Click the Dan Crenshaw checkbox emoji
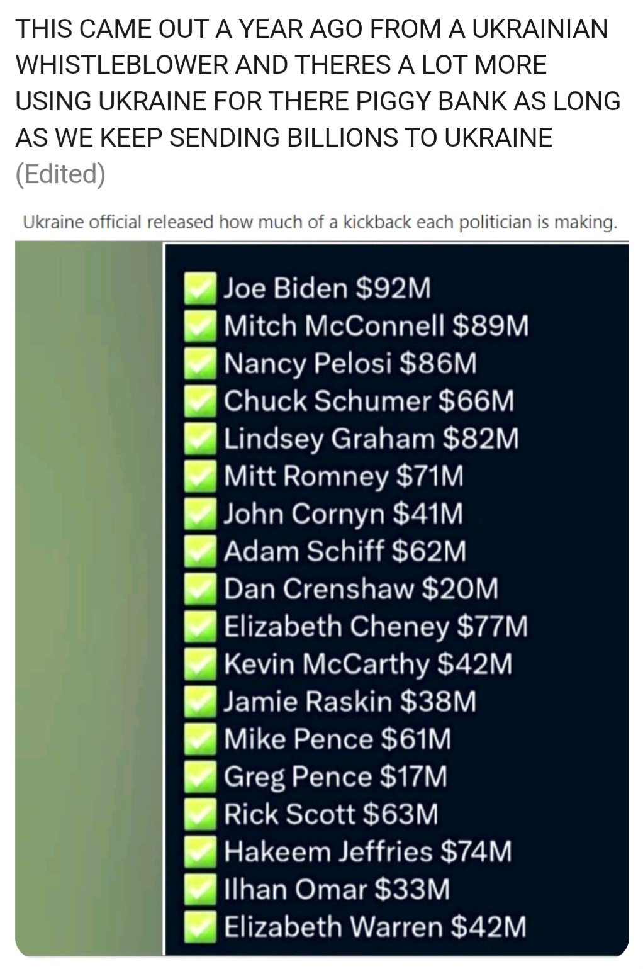643x969 pixels. (201, 589)
